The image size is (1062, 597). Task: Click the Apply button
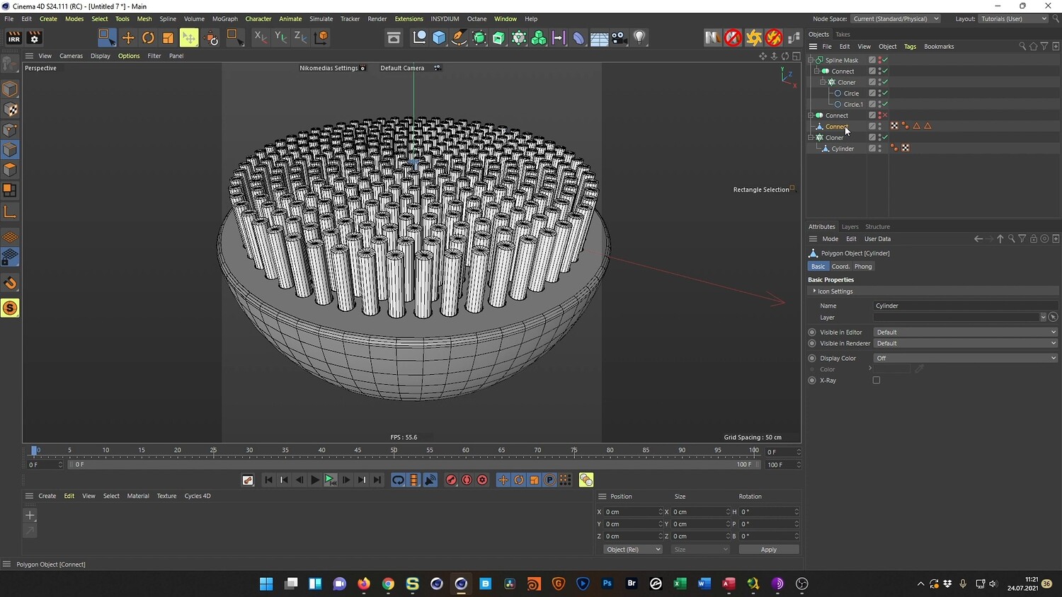coord(768,550)
